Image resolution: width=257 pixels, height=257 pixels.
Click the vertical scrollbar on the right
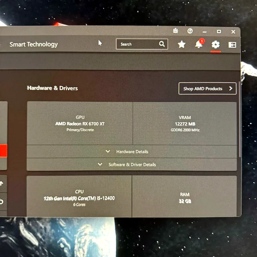[x=240, y=119]
